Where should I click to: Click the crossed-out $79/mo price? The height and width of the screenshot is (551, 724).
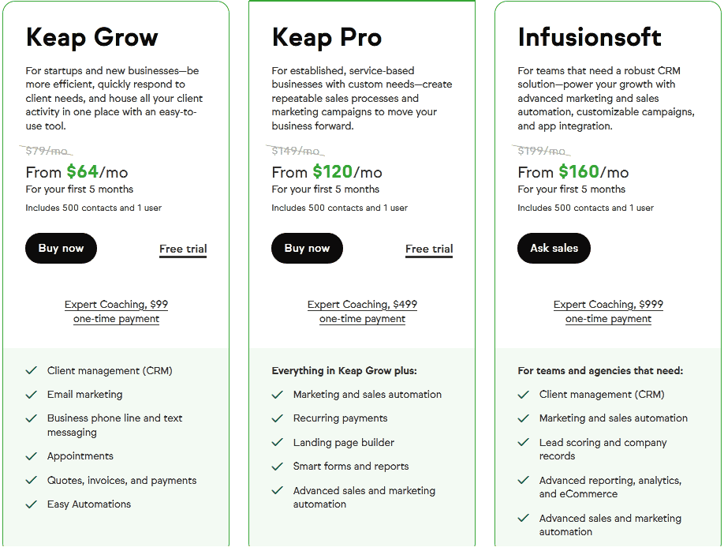click(47, 149)
